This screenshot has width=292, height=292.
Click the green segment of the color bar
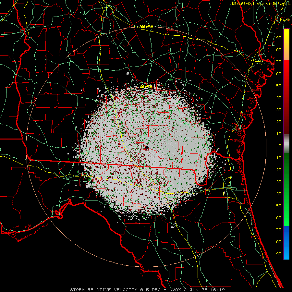click(x=286, y=189)
